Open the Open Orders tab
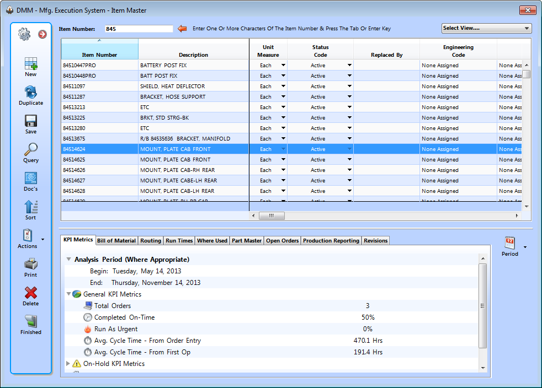Image resolution: width=542 pixels, height=388 pixels. click(x=283, y=241)
